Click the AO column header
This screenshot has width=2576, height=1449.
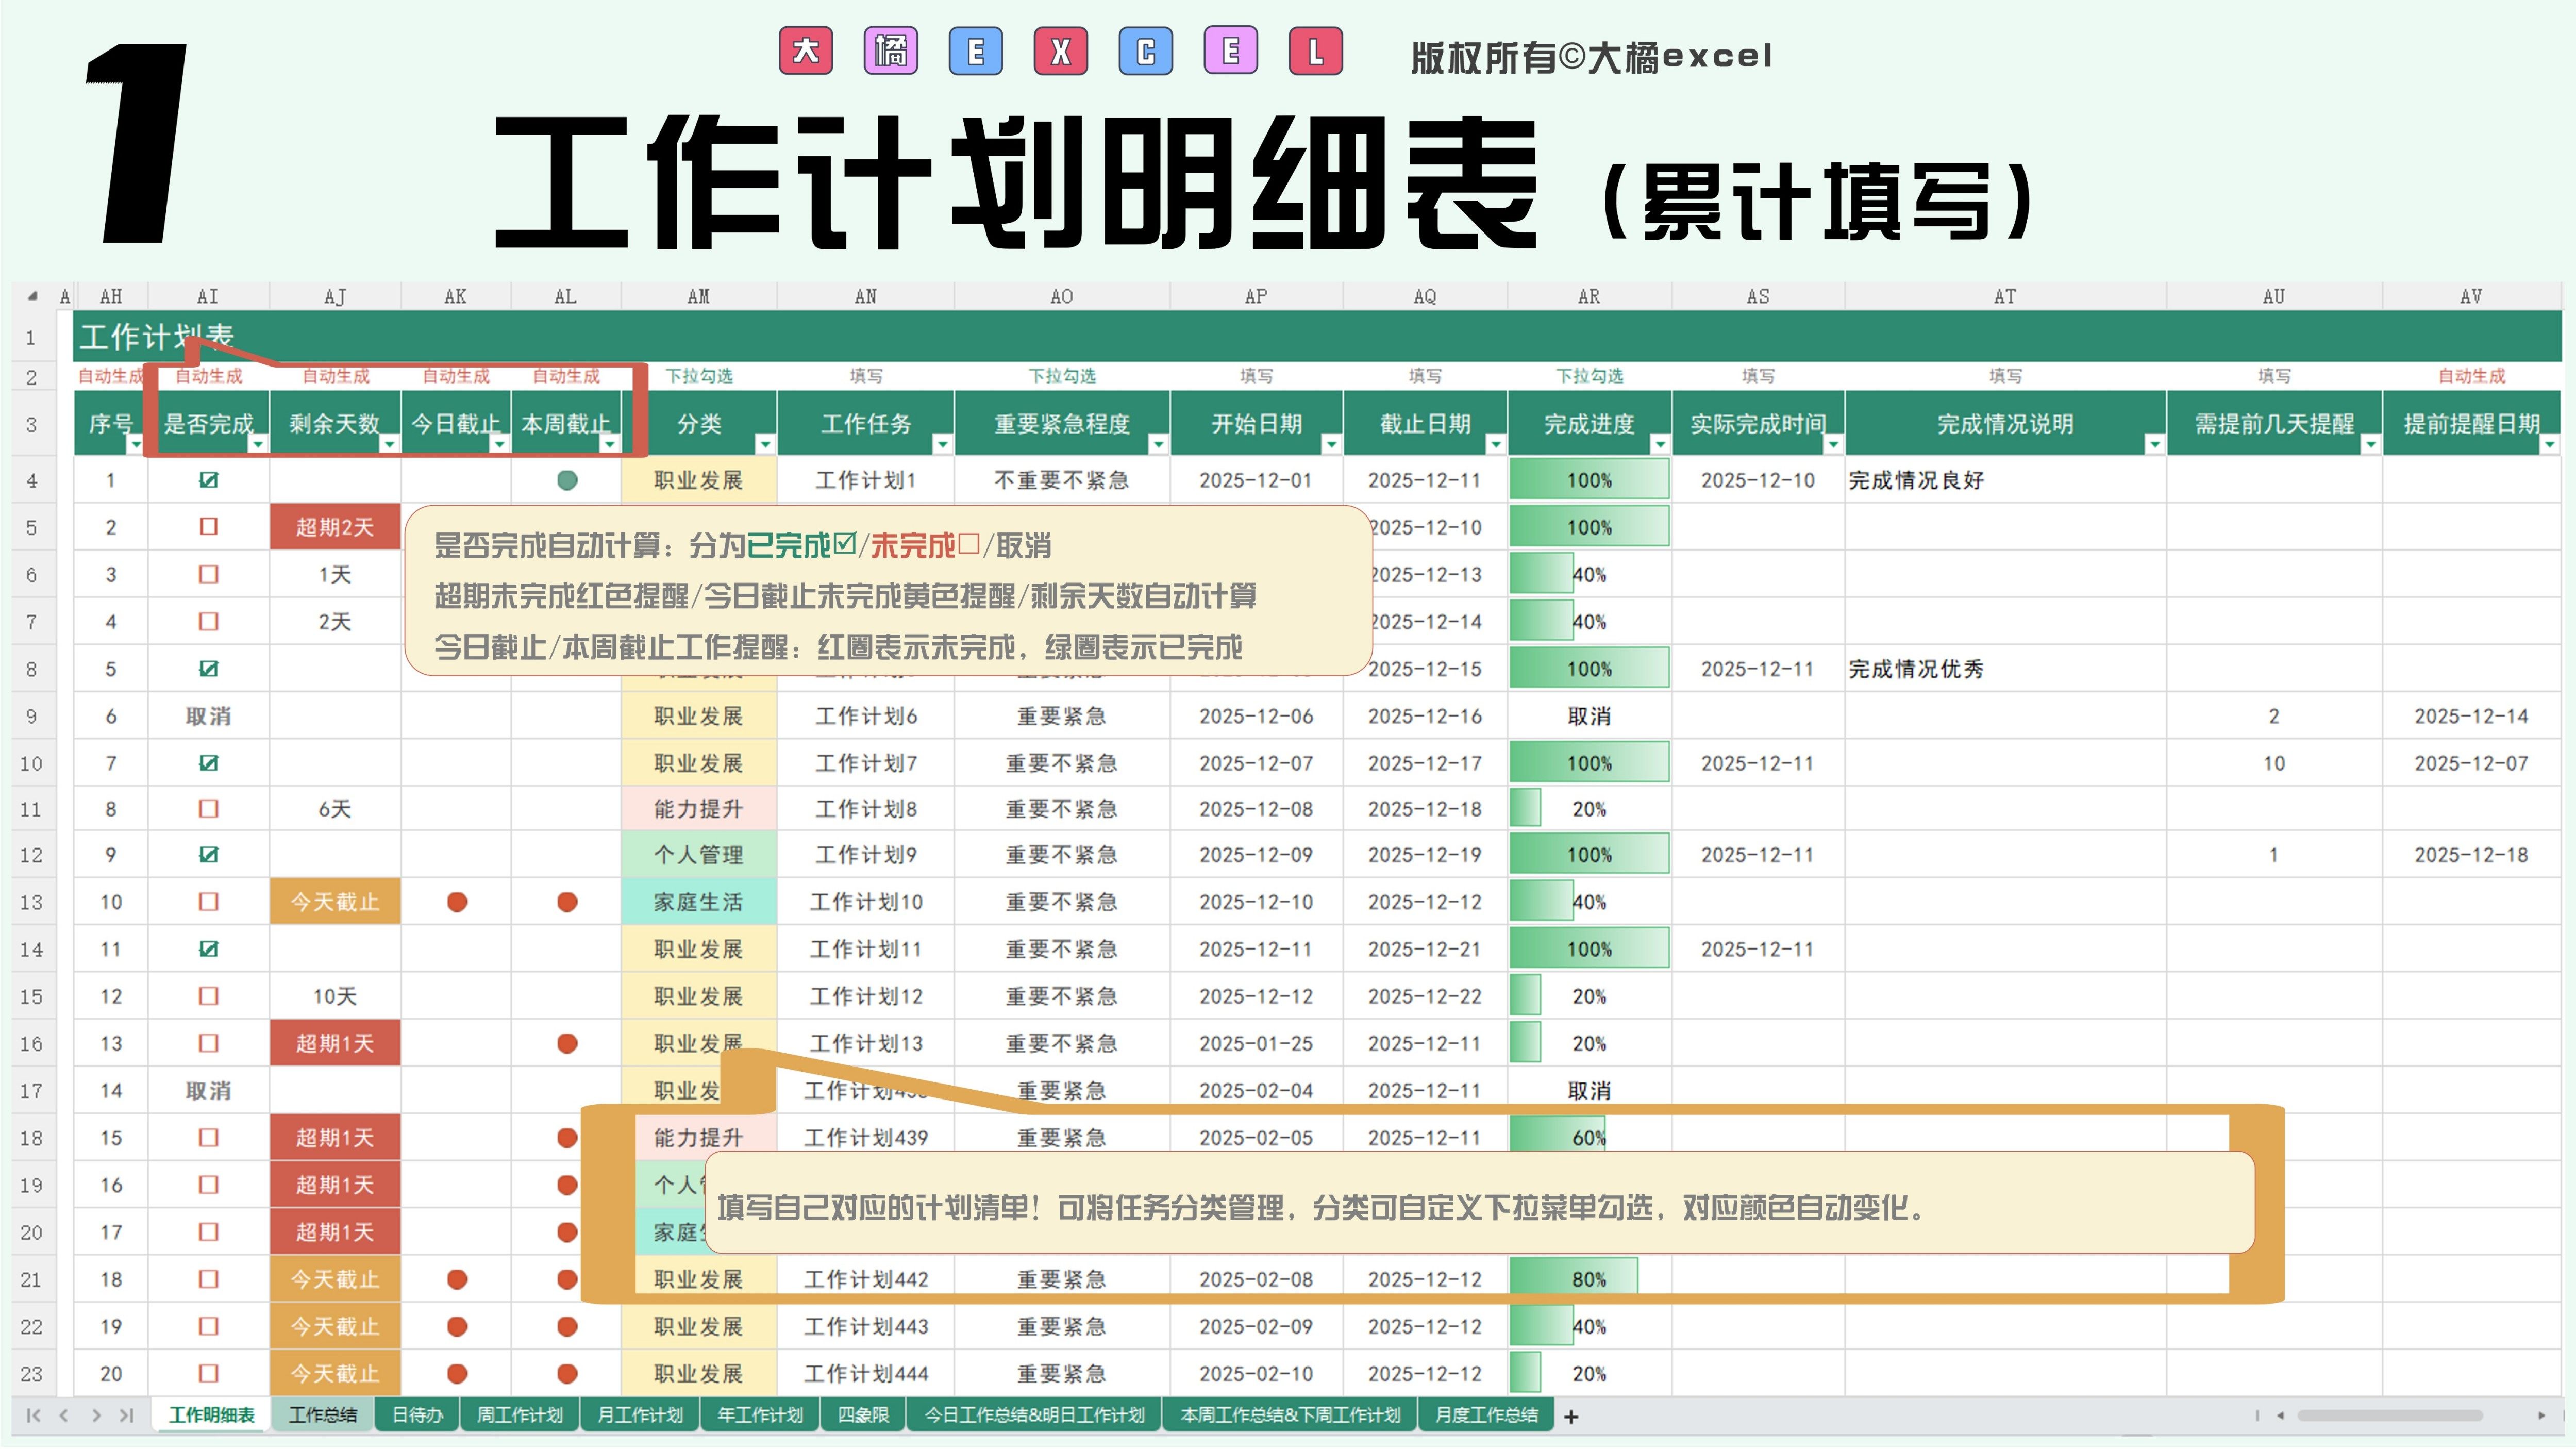1061,296
